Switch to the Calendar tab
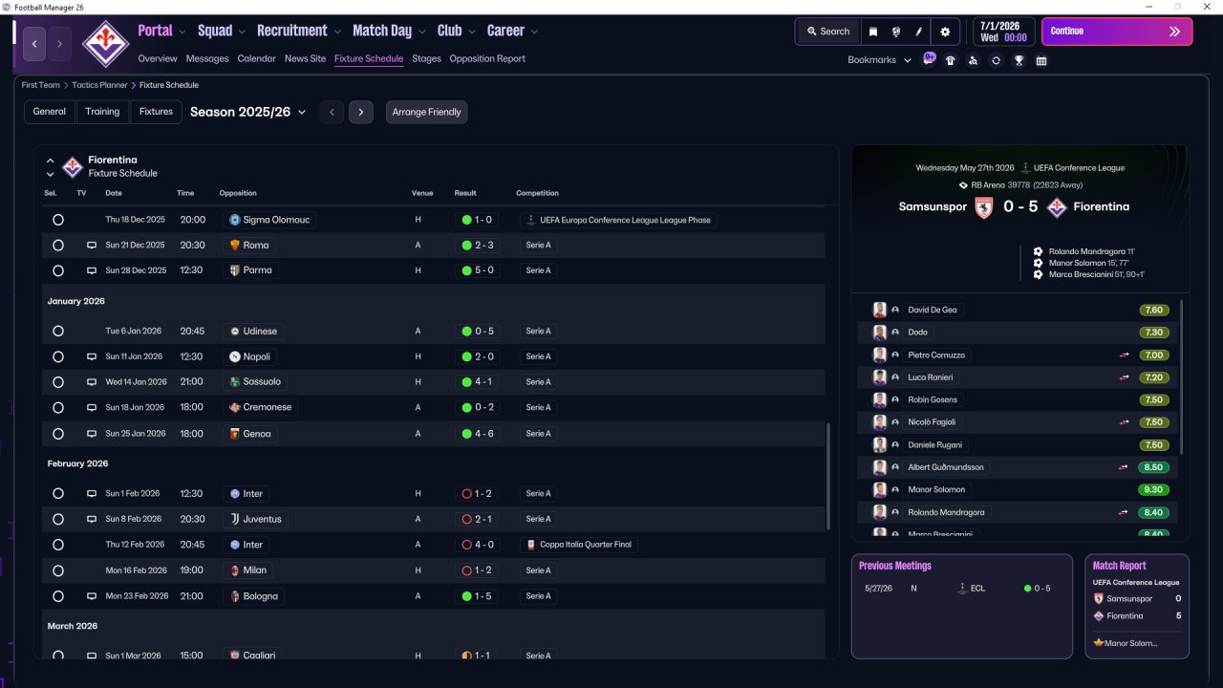The image size is (1223, 688). click(257, 58)
